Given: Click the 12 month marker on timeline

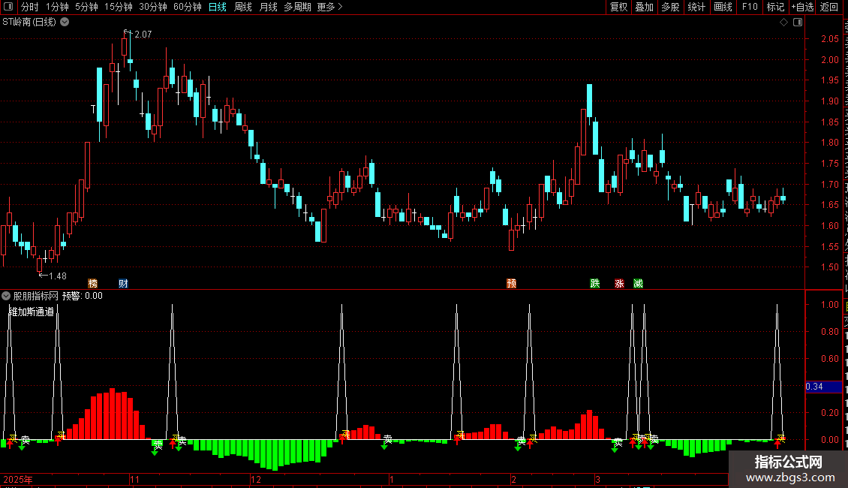Looking at the screenshot, I should pos(256,479).
